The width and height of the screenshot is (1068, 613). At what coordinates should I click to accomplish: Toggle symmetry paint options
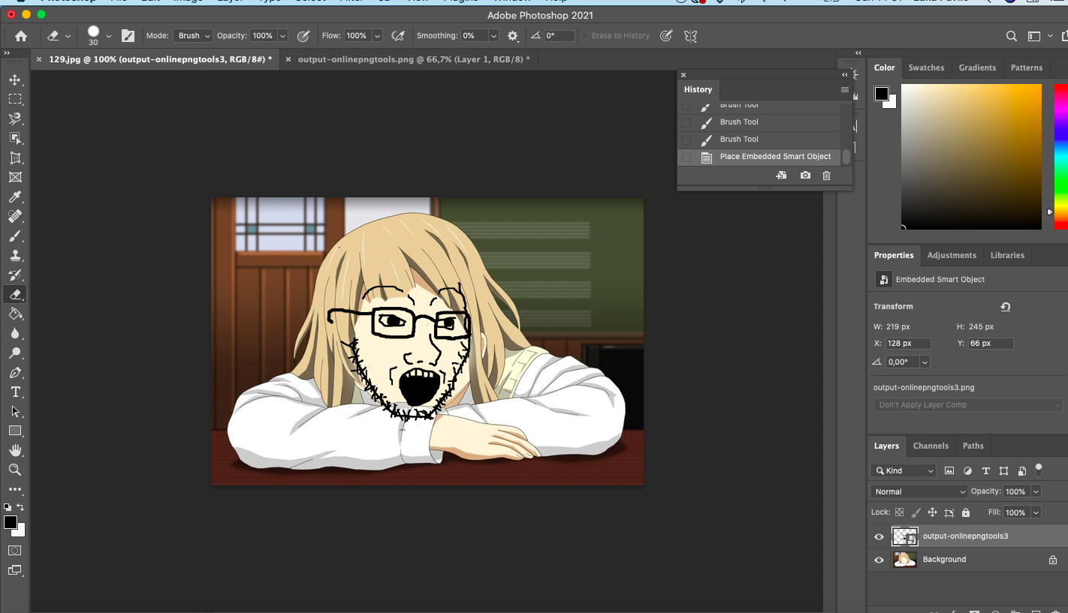[691, 35]
